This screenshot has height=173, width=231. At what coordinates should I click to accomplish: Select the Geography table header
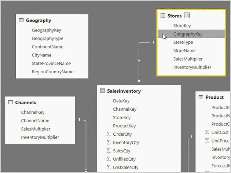pos(38,20)
